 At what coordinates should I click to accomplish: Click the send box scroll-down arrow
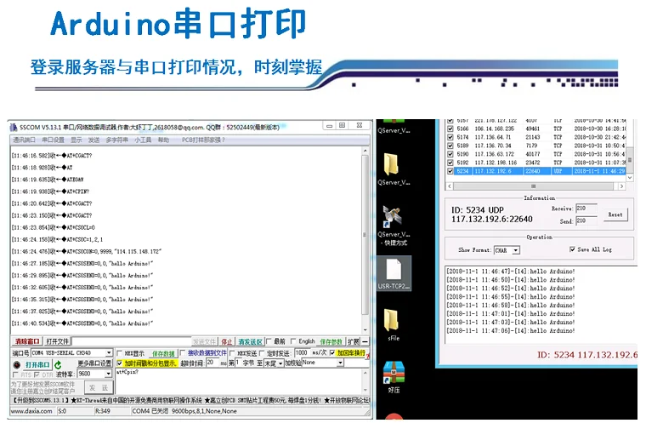click(x=365, y=390)
